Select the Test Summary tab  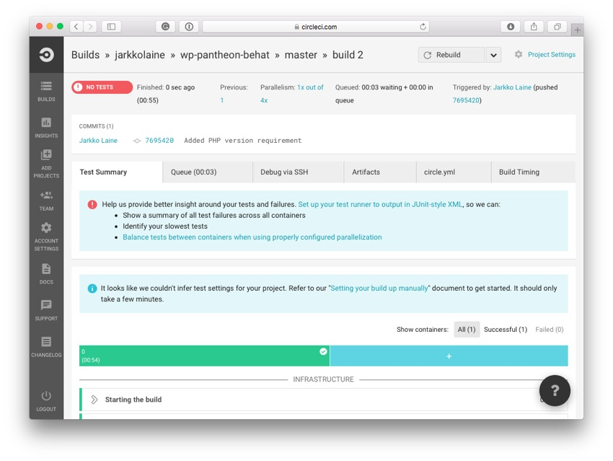pyautogui.click(x=117, y=172)
